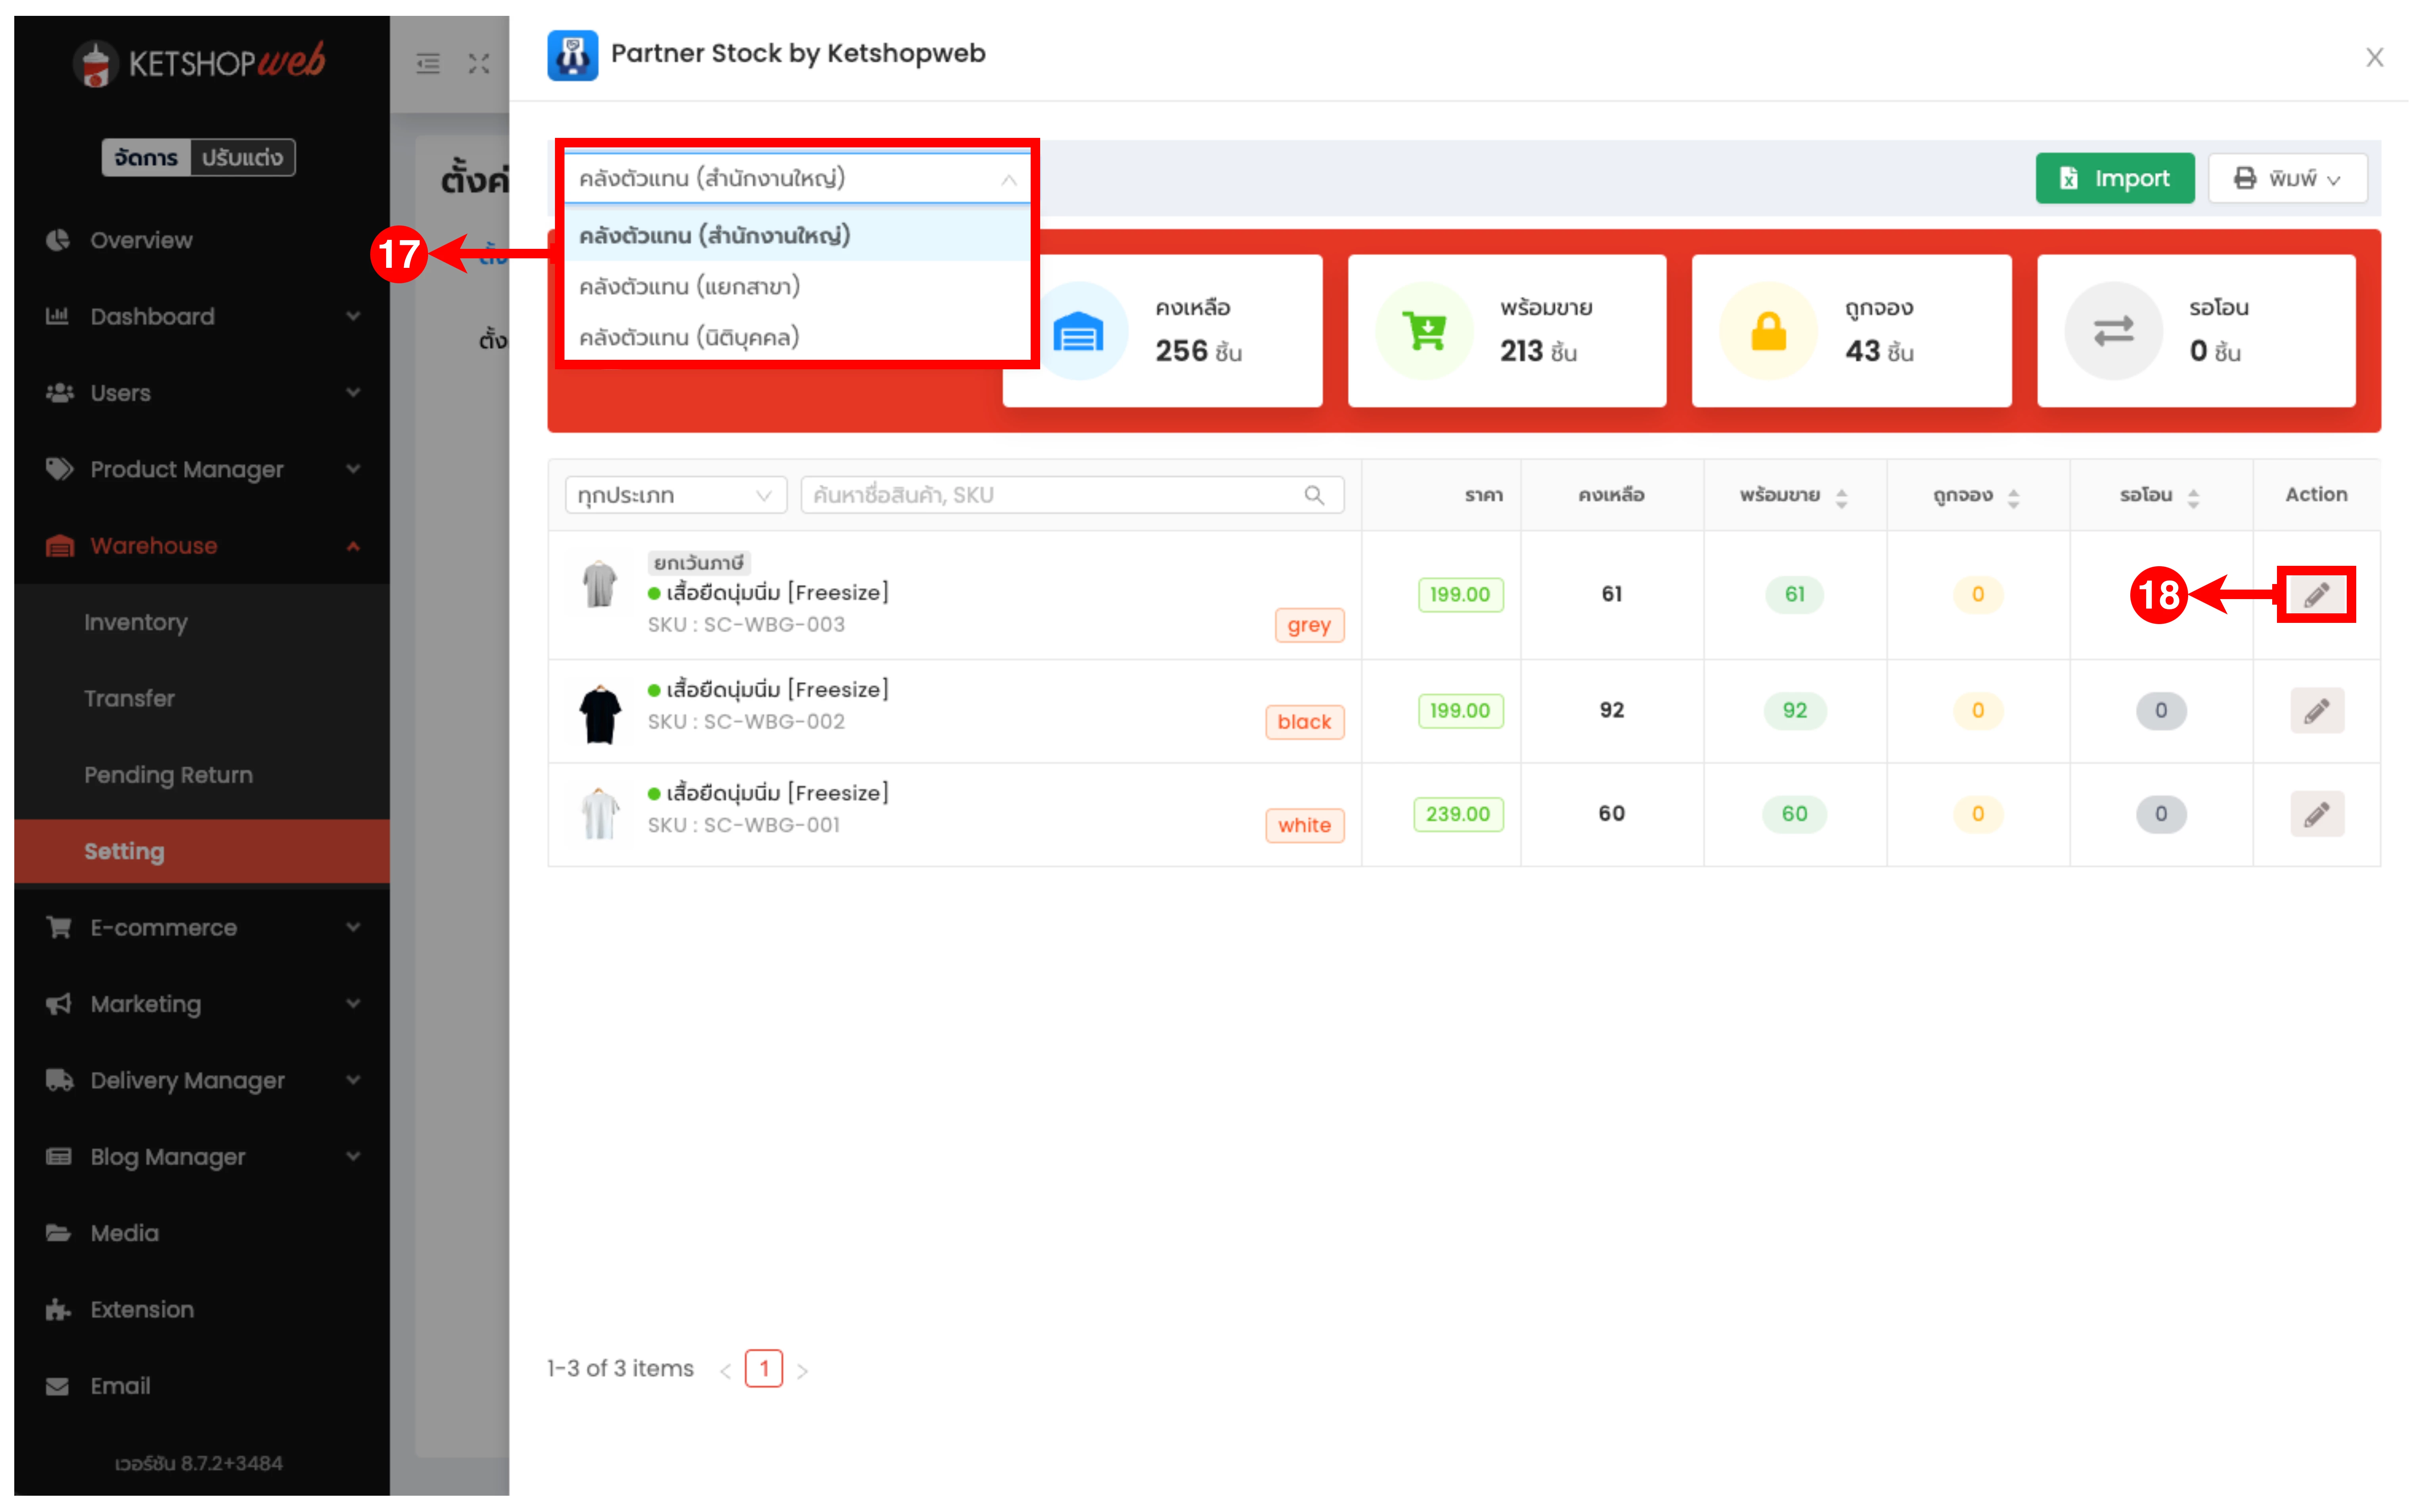This screenshot has width=2426, height=1512.
Task: Open Transfer submenu item
Action: point(129,698)
